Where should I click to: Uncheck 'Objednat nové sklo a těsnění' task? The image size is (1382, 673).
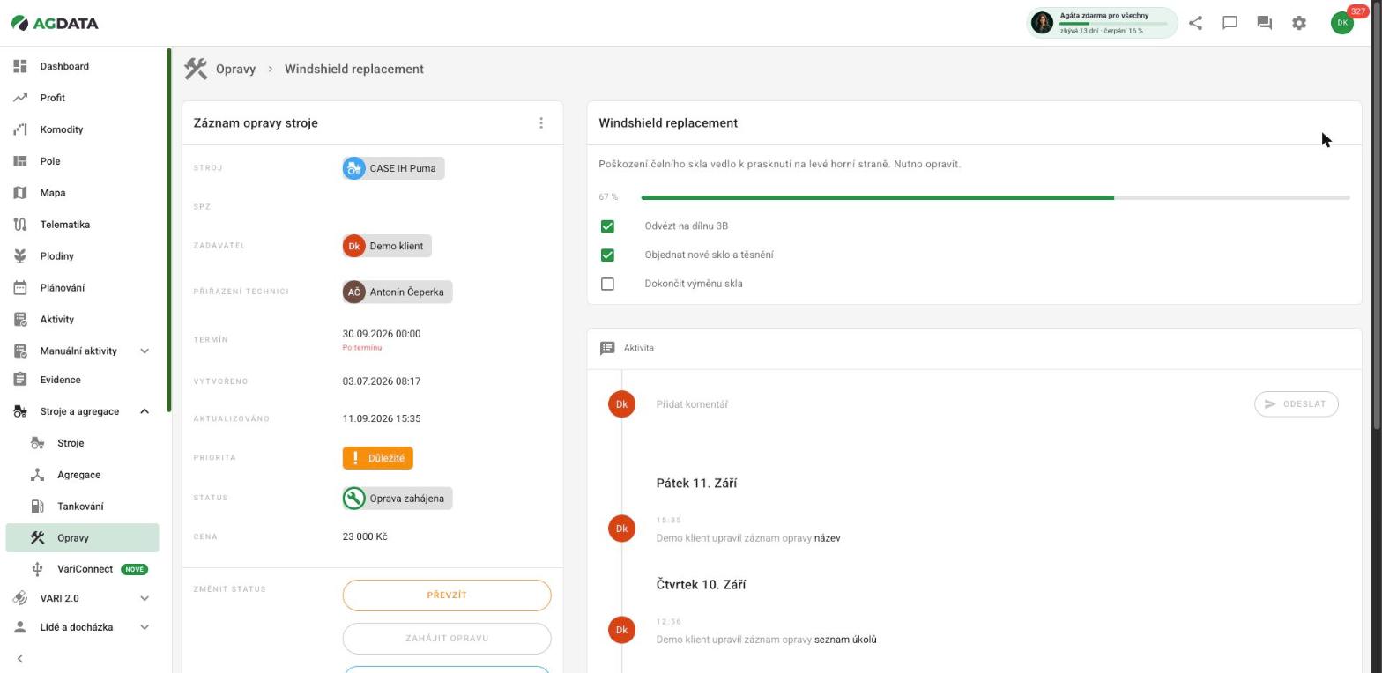tap(607, 255)
